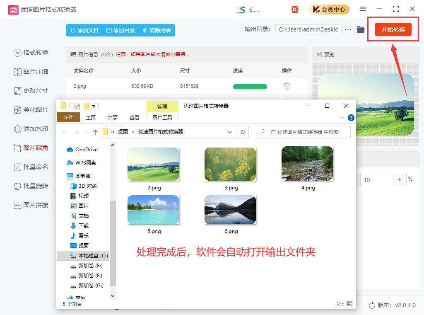Select the 6.png lake thumbnail
The image size is (424, 315).
click(x=230, y=210)
